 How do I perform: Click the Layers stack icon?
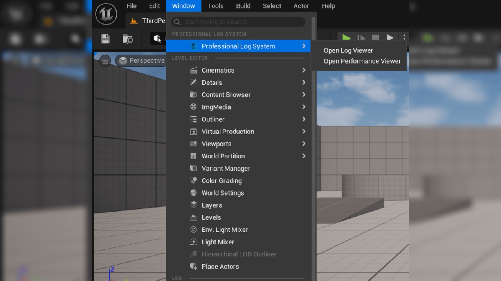pos(193,205)
